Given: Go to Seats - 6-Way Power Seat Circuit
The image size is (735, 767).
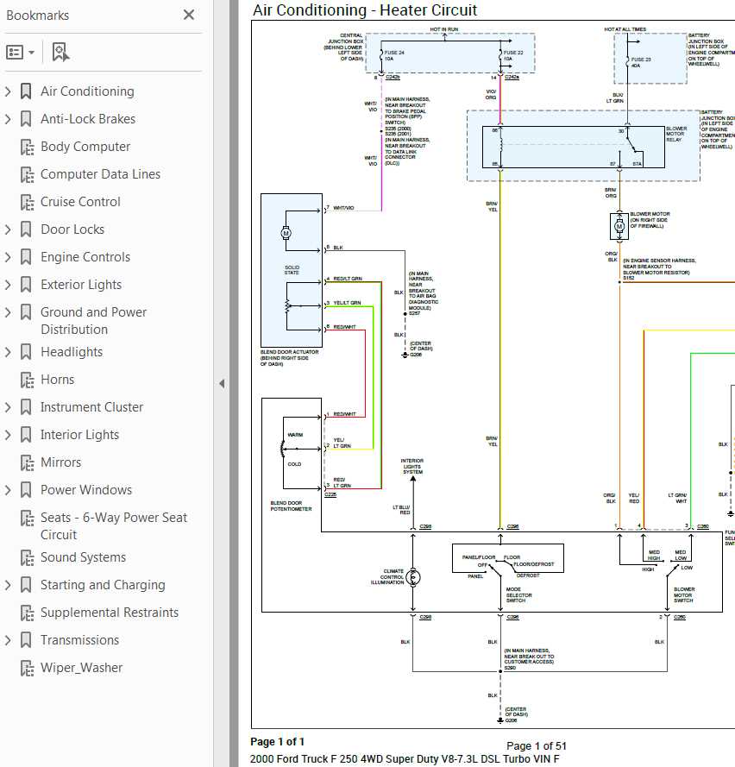Looking at the screenshot, I should pyautogui.click(x=114, y=525).
